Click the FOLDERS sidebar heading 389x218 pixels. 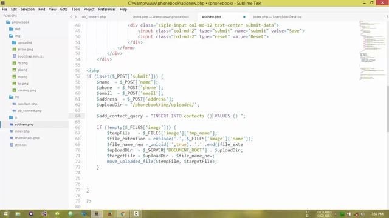[x=10, y=16]
